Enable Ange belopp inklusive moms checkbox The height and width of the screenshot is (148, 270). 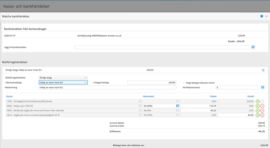[184, 83]
